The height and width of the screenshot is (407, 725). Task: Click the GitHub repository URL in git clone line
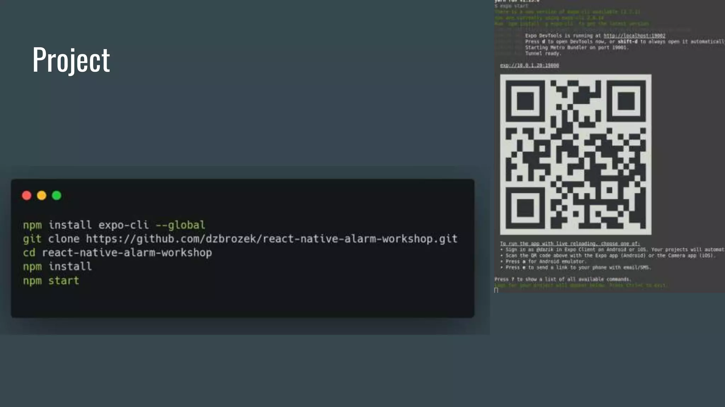[272, 239]
